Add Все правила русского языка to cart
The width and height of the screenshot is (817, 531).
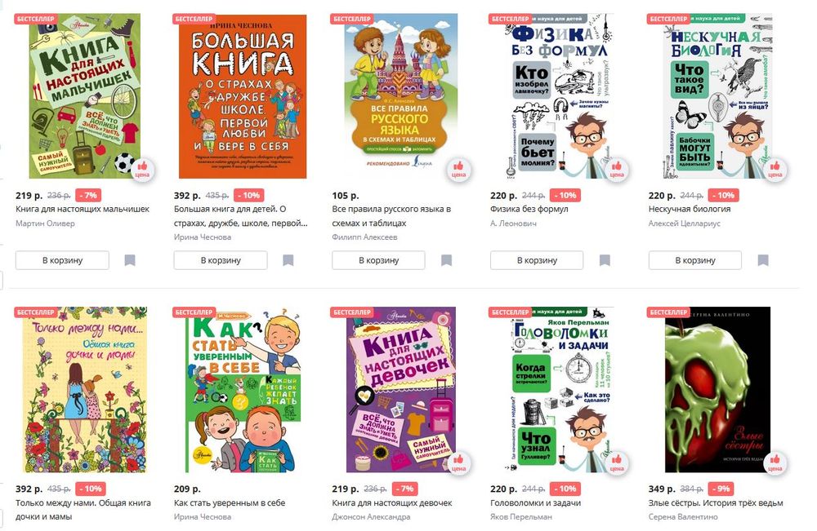click(x=379, y=260)
